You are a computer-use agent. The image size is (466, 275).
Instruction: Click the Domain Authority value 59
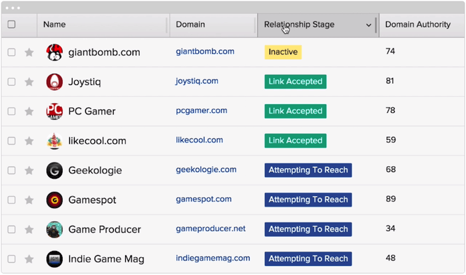[x=391, y=139]
